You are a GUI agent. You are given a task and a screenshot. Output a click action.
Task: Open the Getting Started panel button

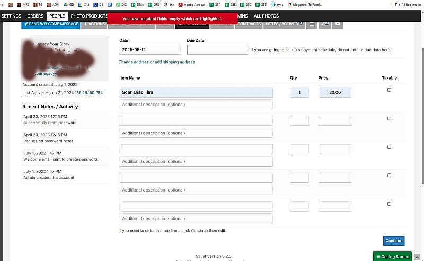point(393,256)
